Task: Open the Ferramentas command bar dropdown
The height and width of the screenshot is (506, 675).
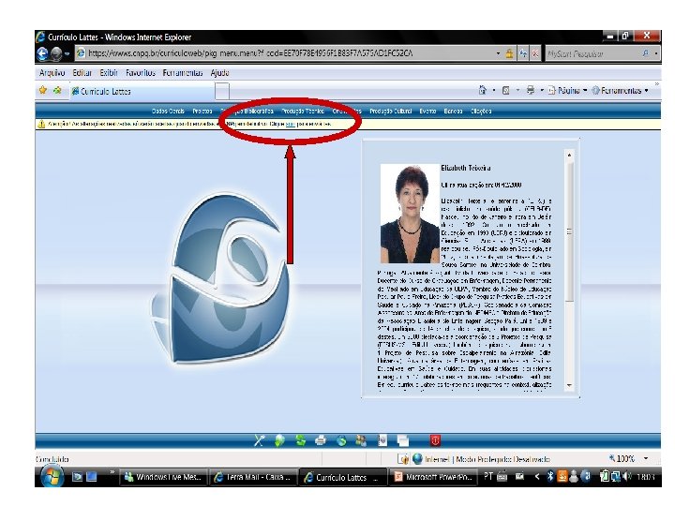Action: click(x=620, y=90)
